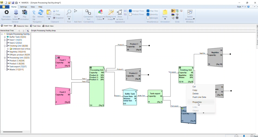Click the Switch Windows icon
The width and height of the screenshot is (258, 137).
(190, 12)
